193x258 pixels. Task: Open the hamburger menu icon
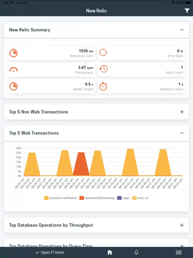click(x=179, y=252)
